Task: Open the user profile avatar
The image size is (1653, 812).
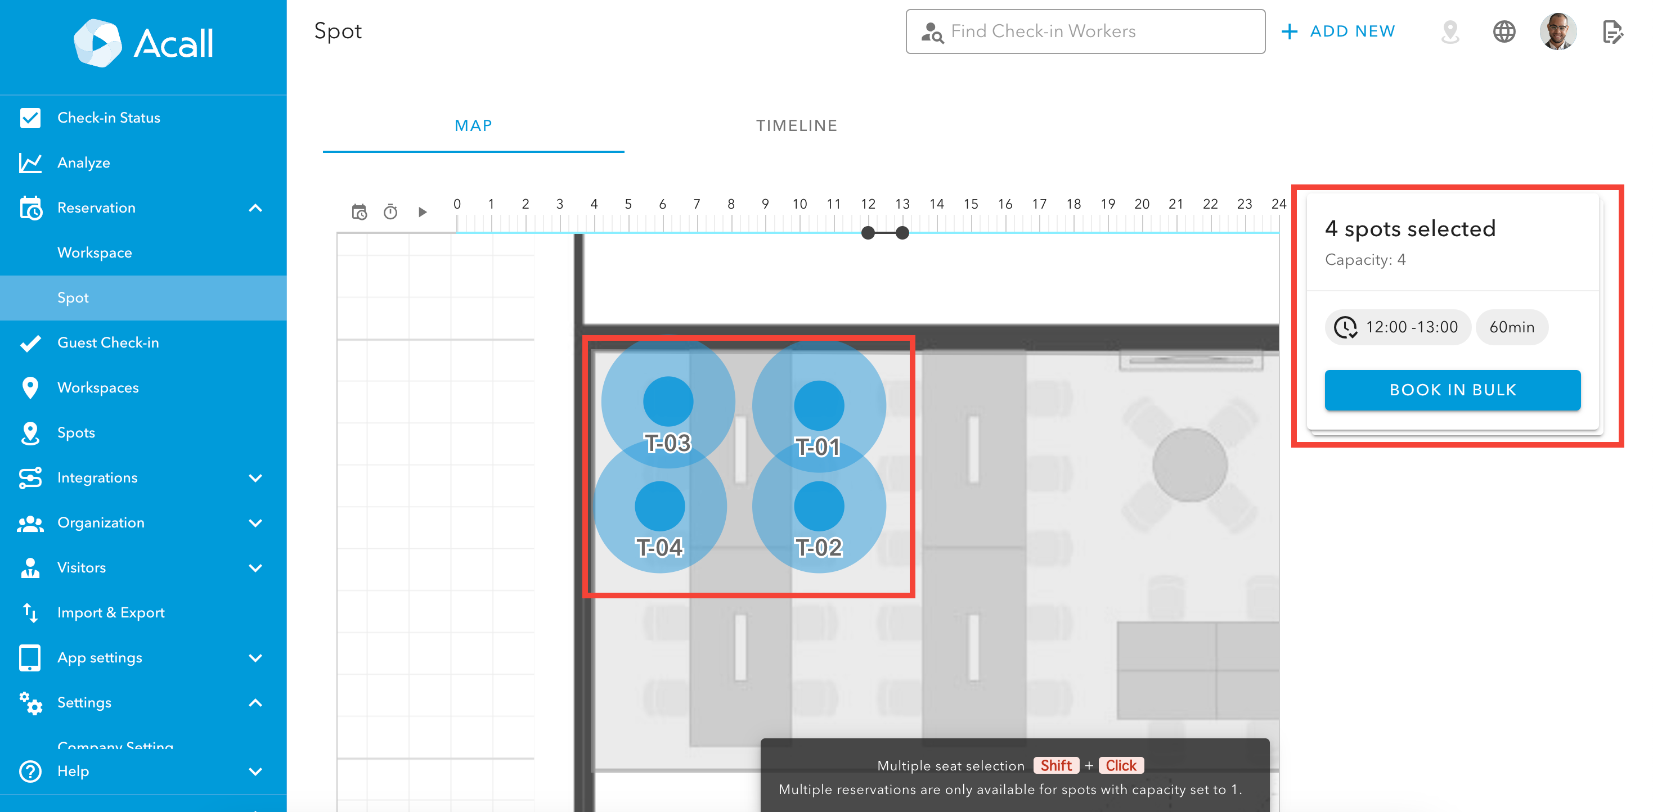Action: click(x=1558, y=31)
